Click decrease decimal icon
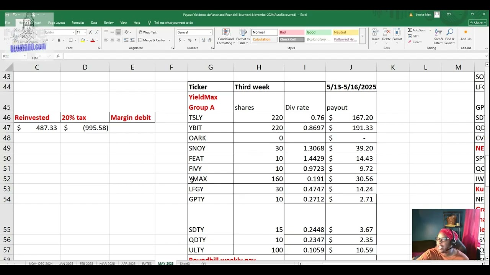The image size is (490, 275). tap(209, 40)
